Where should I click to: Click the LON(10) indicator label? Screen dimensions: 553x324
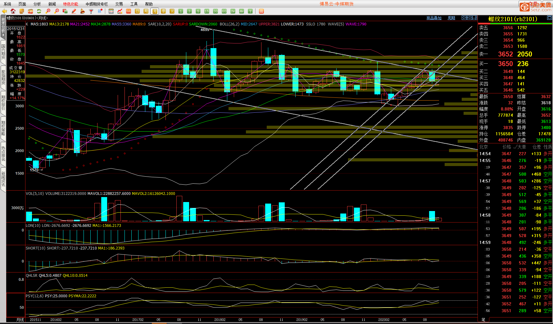tap(33, 226)
